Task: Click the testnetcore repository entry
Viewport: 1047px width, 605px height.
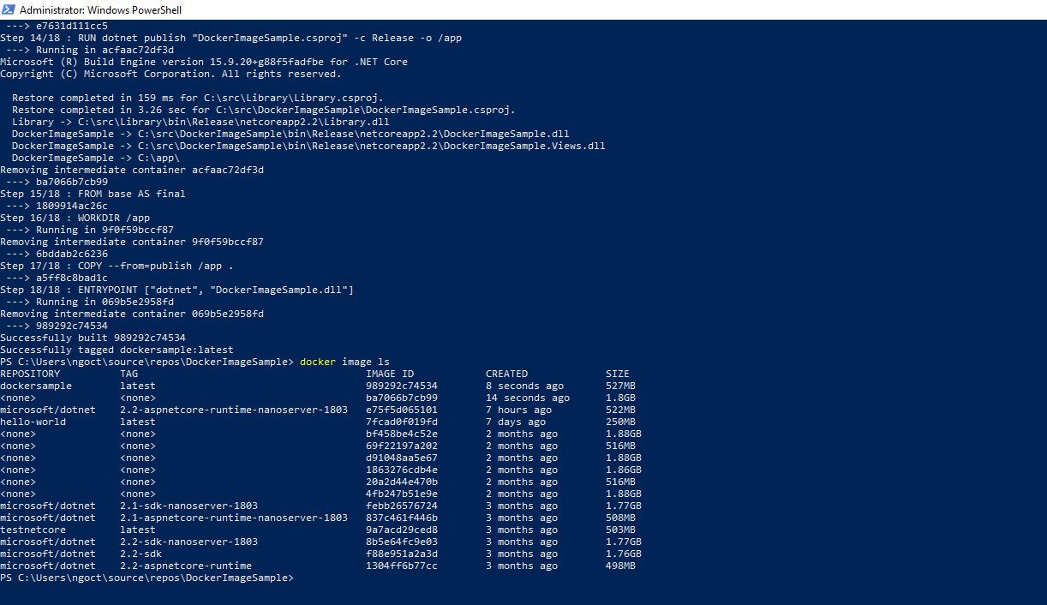Action: 33,530
